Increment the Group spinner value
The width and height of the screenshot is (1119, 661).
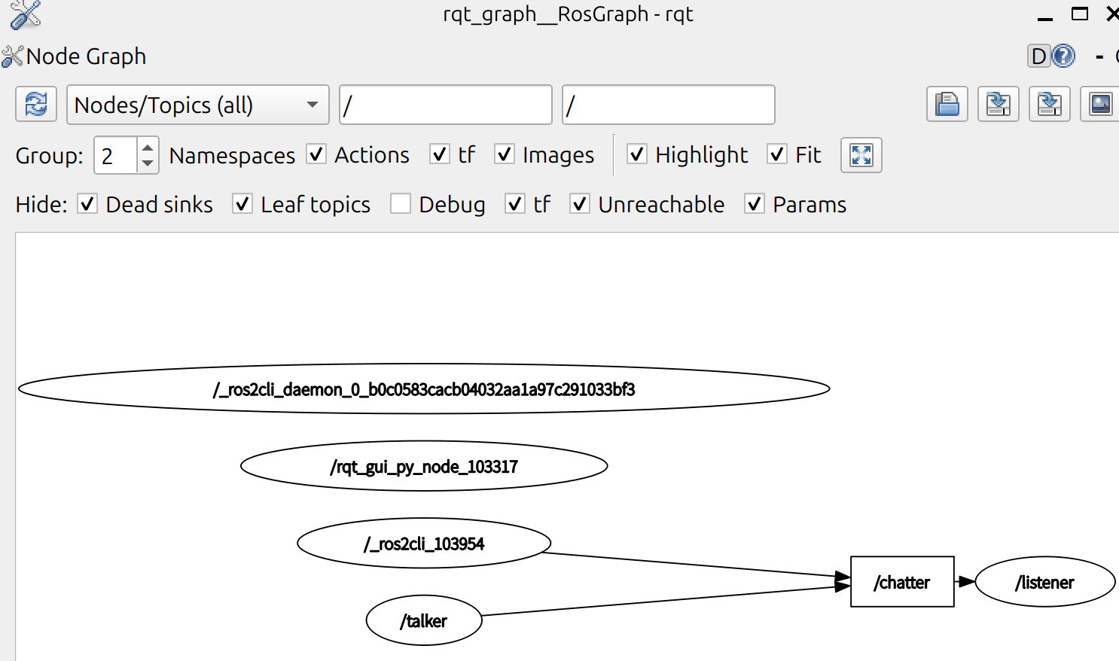[148, 148]
